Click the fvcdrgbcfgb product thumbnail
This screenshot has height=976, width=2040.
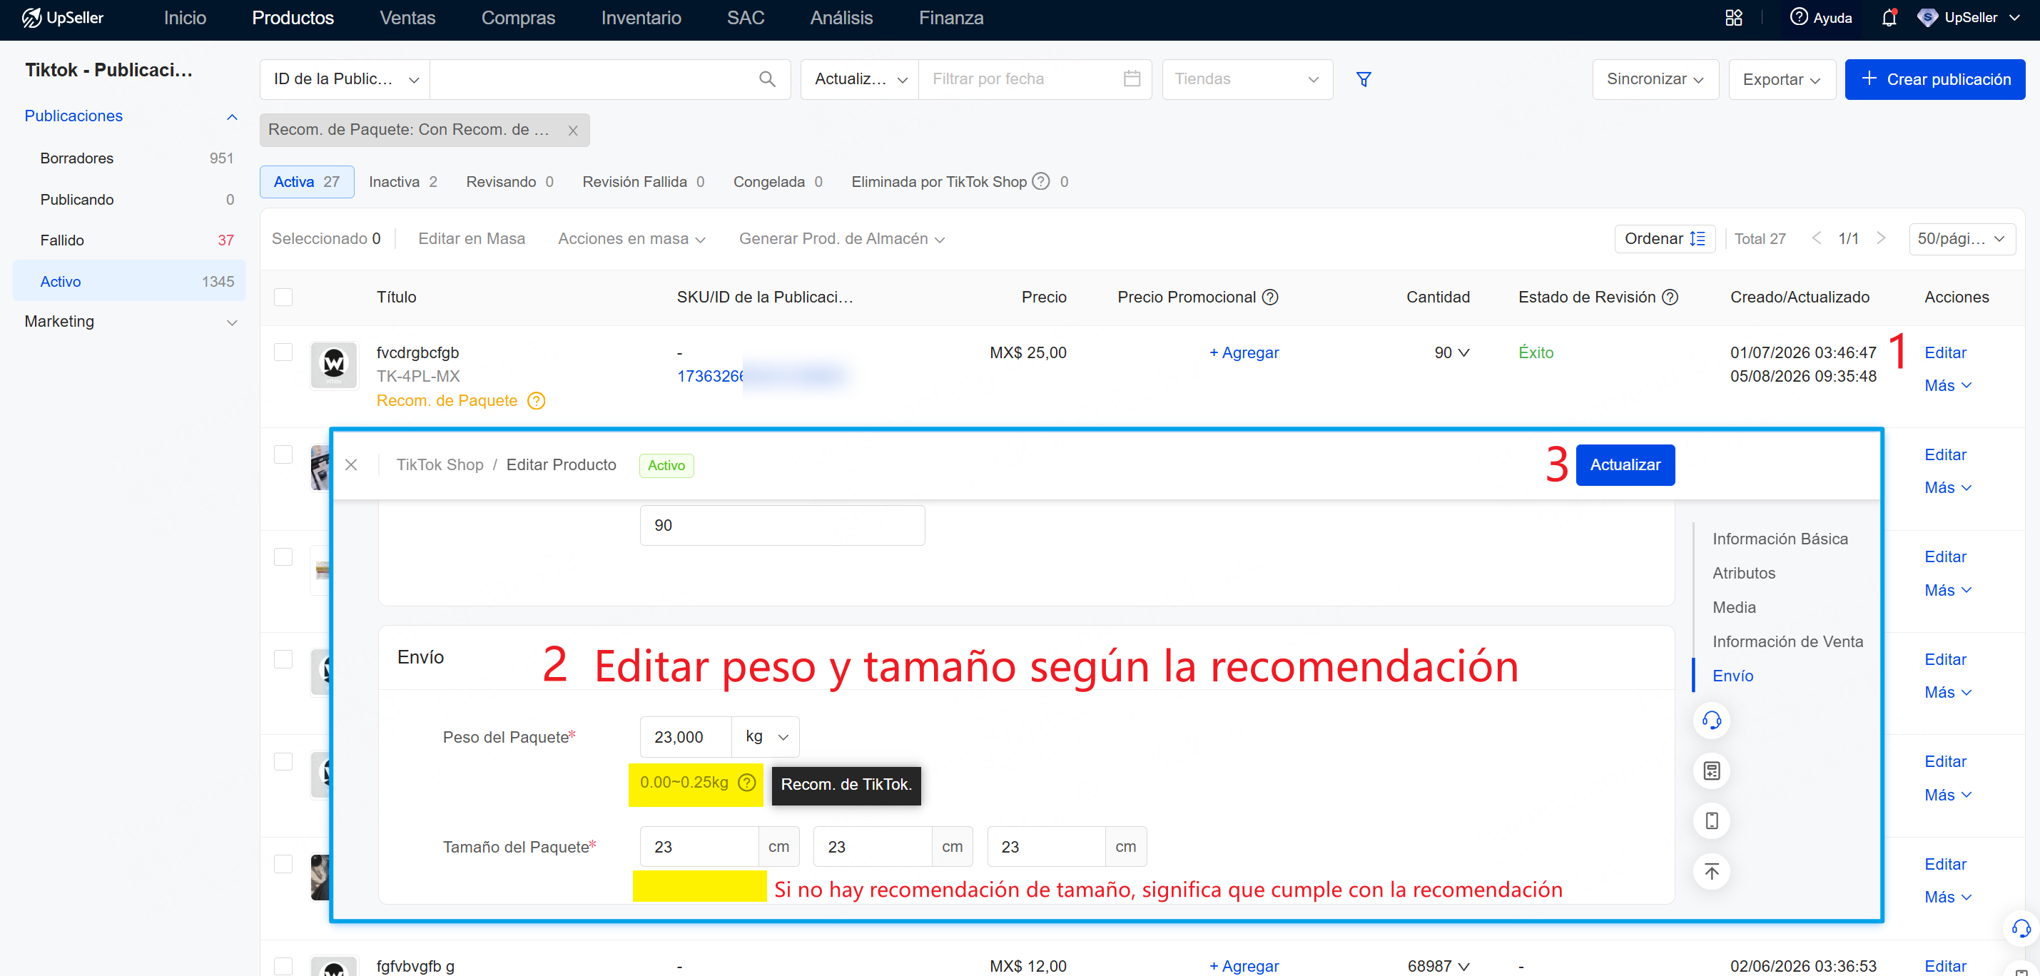pos(333,365)
